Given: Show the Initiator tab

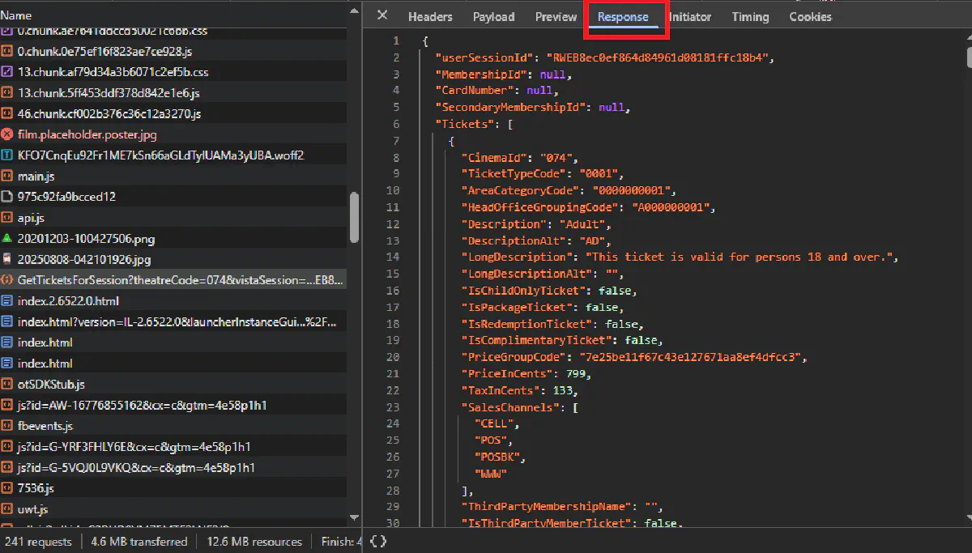Looking at the screenshot, I should click(689, 17).
